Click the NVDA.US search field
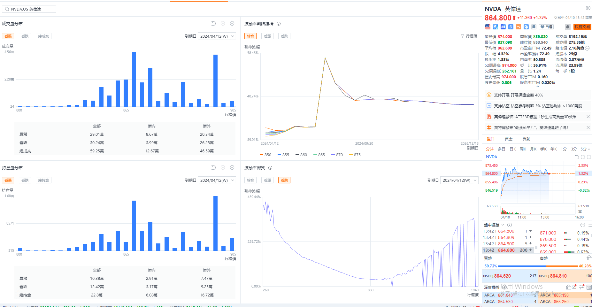Viewport: 592px width, 307px height. 29,9
